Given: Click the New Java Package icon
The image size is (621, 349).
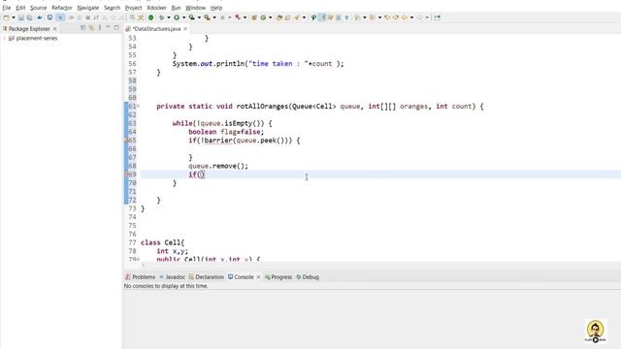Looking at the screenshot, I should click(254, 17).
